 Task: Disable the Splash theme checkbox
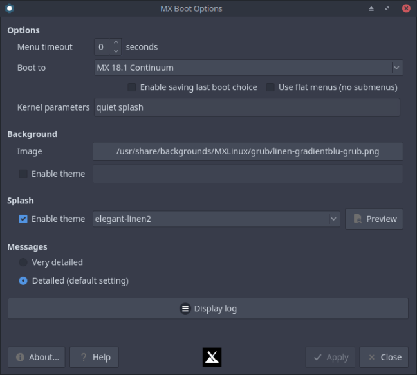[x=24, y=219]
